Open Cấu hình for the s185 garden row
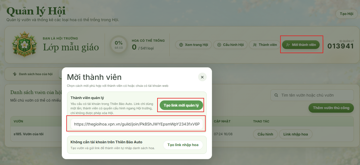 tap(265, 134)
